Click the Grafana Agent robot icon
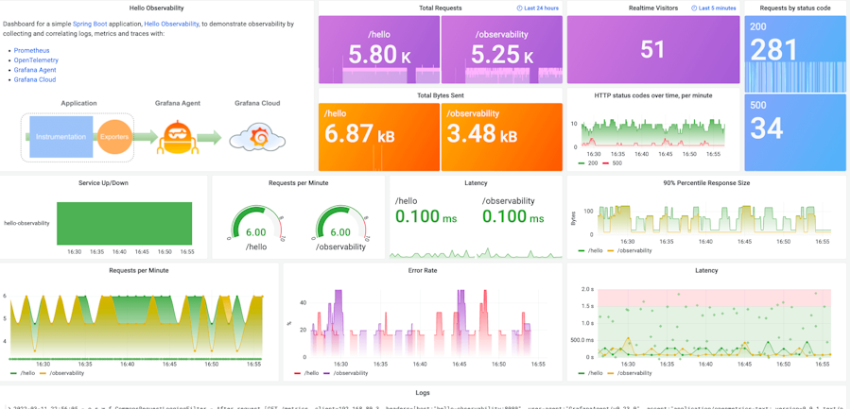The height and width of the screenshot is (409, 851). coord(177,138)
